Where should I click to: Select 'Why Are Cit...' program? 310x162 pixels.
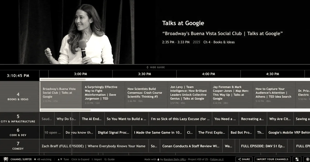[x=280, y=119]
